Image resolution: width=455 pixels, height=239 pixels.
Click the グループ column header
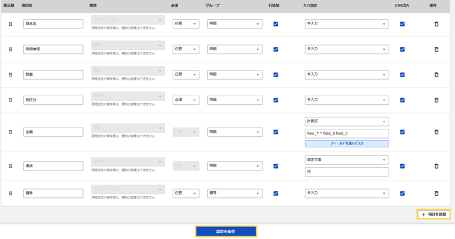(x=213, y=5)
